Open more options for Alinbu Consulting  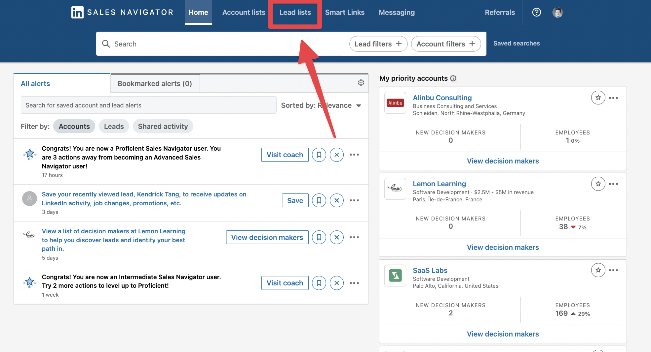(613, 98)
